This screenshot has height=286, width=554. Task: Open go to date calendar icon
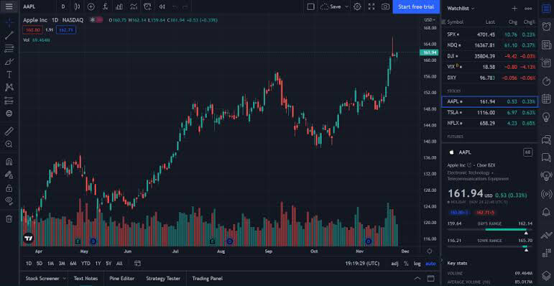pos(137,264)
